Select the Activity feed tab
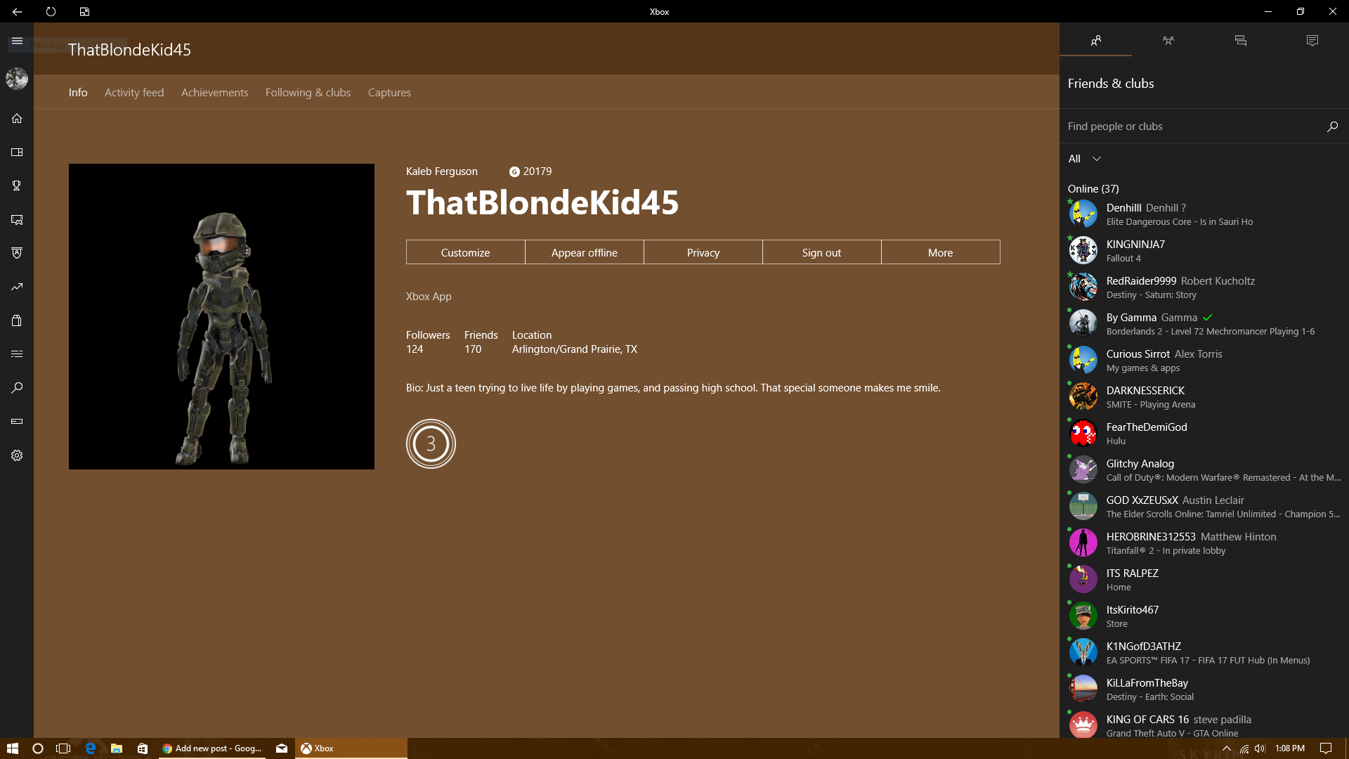The image size is (1349, 759). (x=134, y=92)
